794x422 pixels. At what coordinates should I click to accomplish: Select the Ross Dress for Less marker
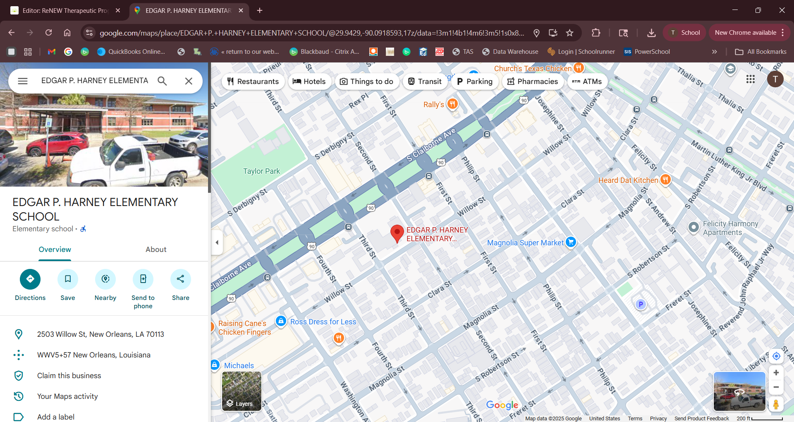pos(281,321)
